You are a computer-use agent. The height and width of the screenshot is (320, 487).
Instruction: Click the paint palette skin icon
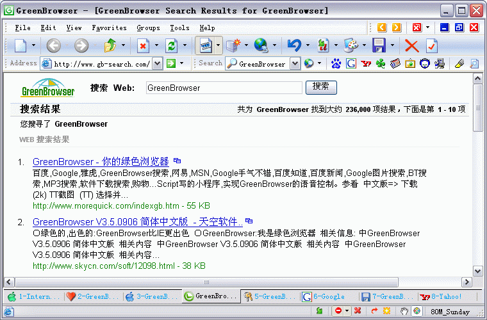(351, 46)
